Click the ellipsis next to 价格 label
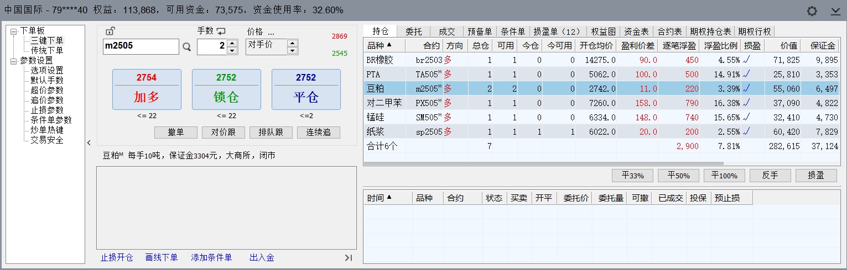This screenshot has width=847, height=270. [271, 32]
